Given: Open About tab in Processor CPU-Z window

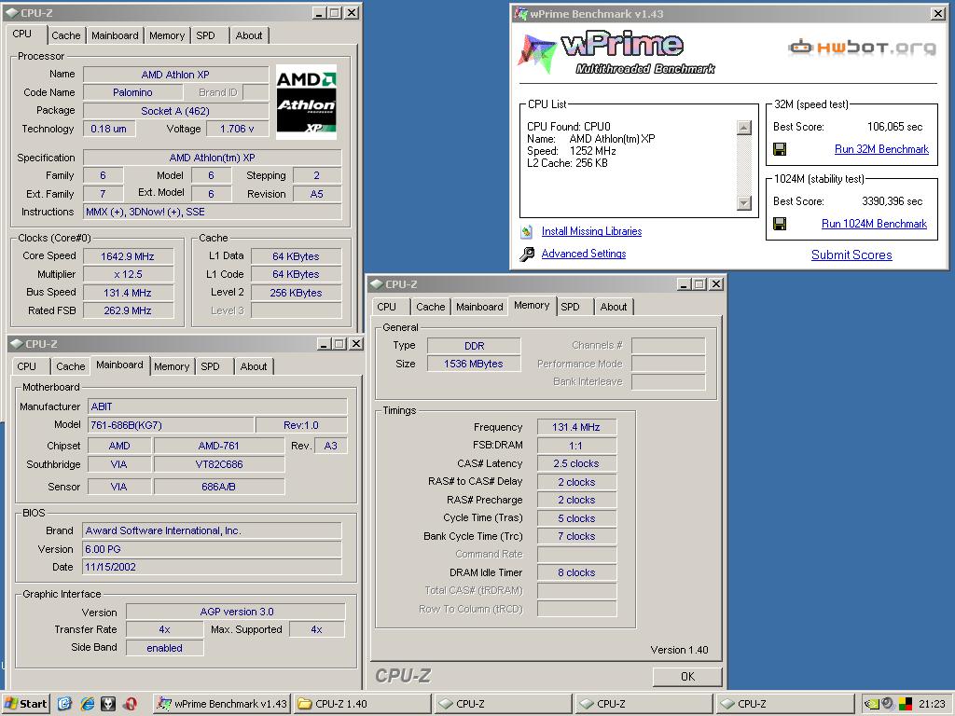Looking at the screenshot, I should [249, 35].
